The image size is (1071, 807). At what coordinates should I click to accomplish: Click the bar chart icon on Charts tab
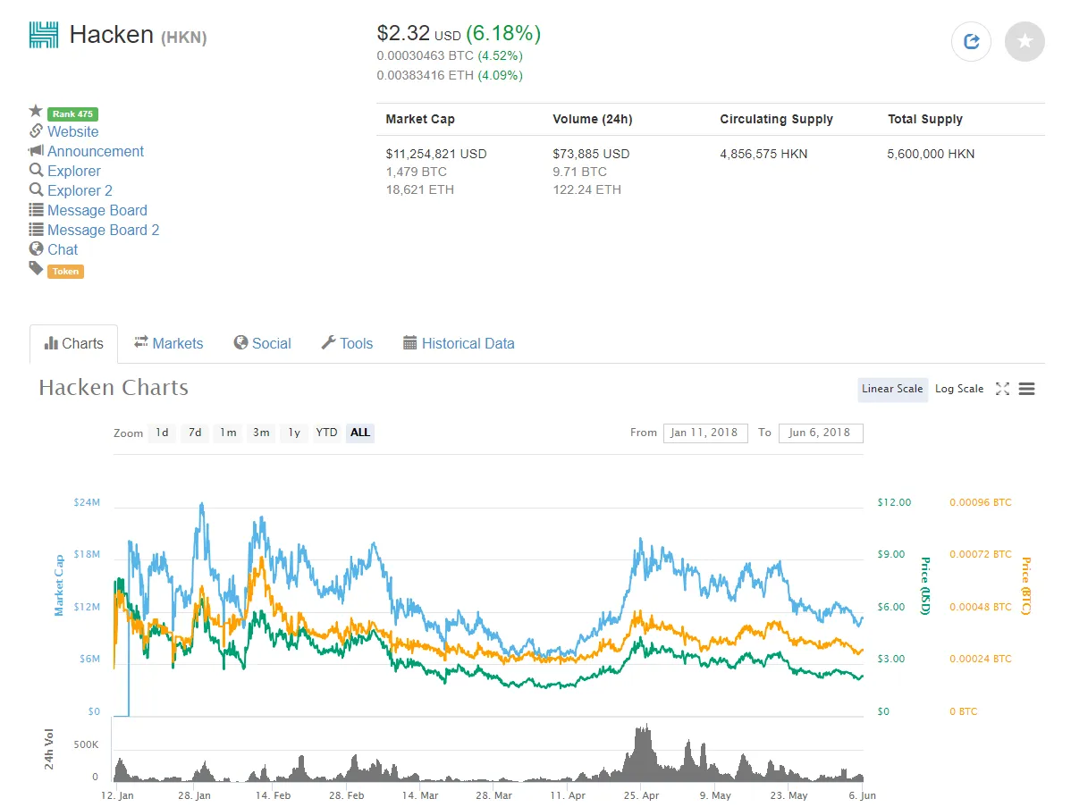[x=51, y=343]
